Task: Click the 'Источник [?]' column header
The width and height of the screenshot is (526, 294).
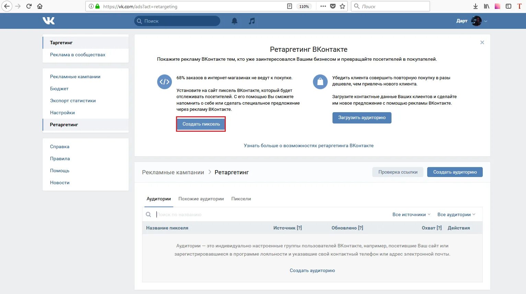Action: click(x=288, y=228)
